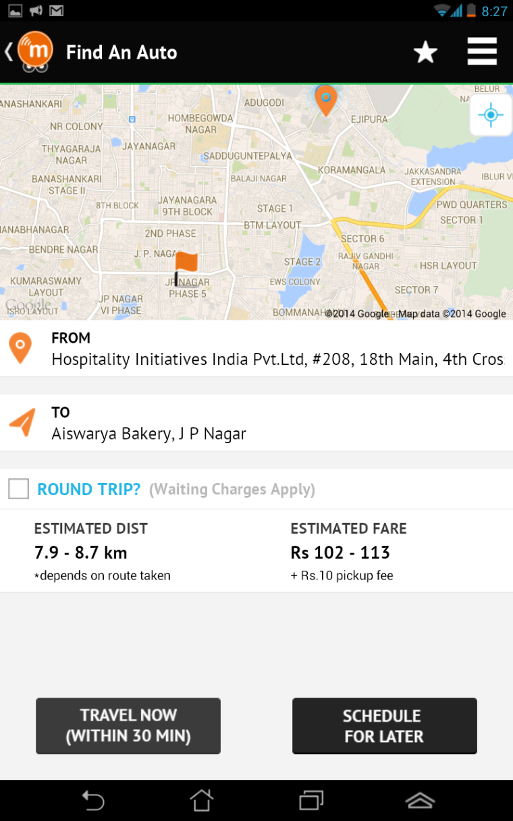Tap Android home navigation button
Screen dimensions: 513x821
click(201, 801)
